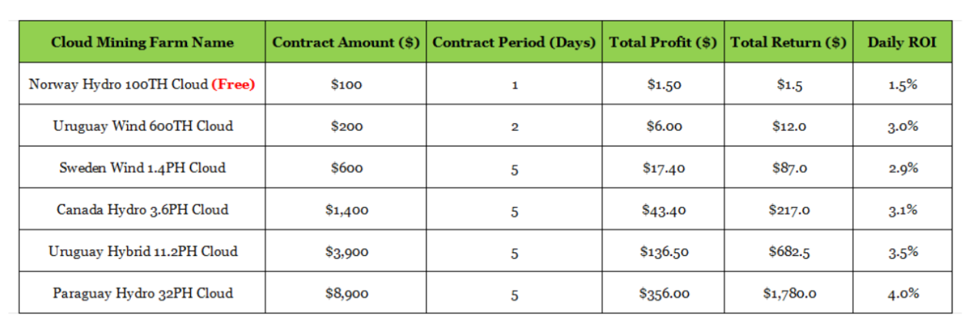Click the Total Return ($) header cell

789,42
